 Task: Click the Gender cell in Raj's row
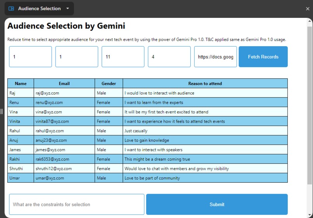pos(109,93)
